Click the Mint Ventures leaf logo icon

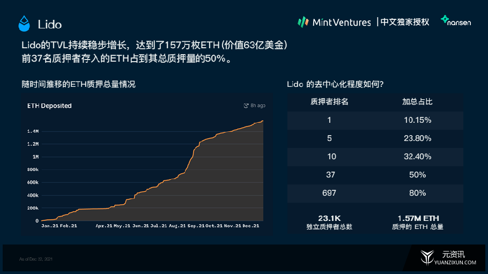click(x=303, y=22)
